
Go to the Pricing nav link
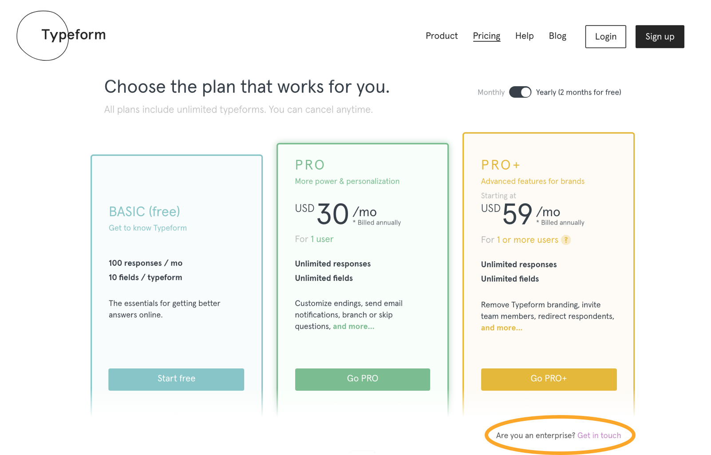(486, 36)
